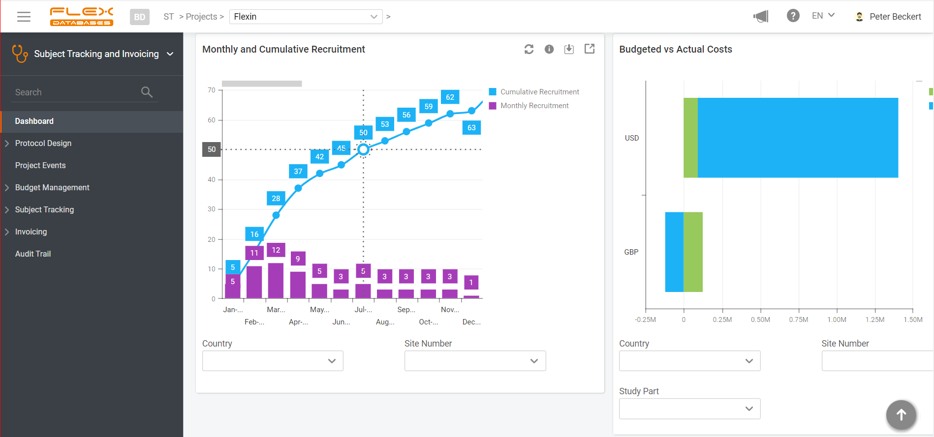Download the recruitment chart
Screen dimensions: 934x437
point(569,49)
